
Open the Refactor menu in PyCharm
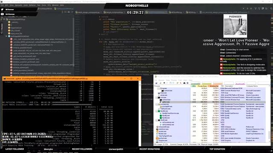[x=32, y=5]
